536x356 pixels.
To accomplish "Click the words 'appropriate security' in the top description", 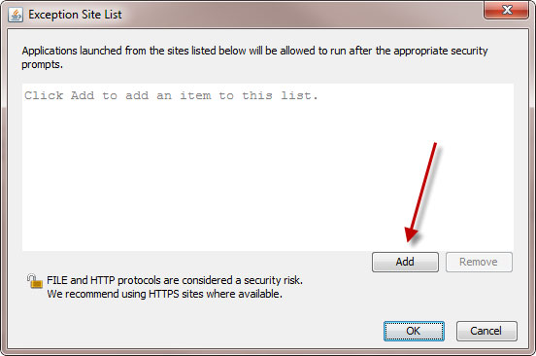I will tap(441, 51).
